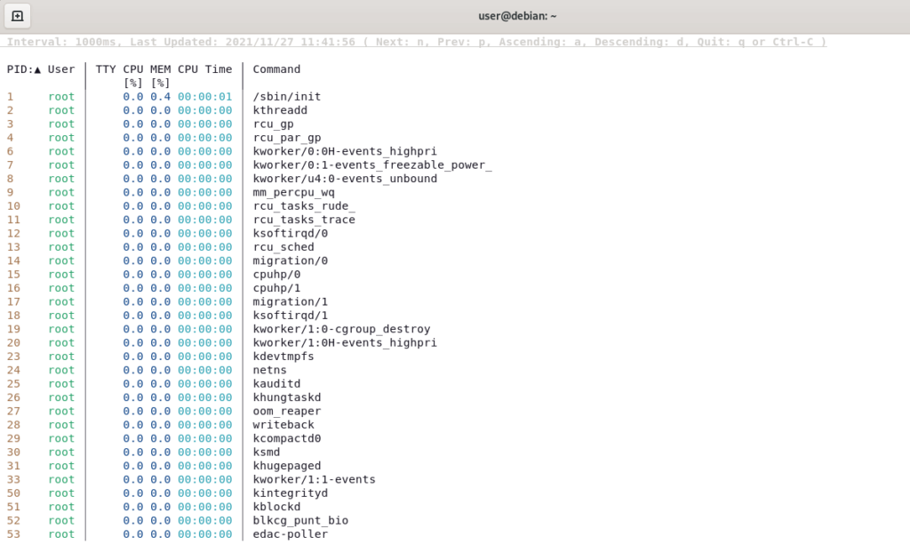Click the CPU Time value 00:00:01
Viewport: 910px width, 553px height.
tap(205, 96)
